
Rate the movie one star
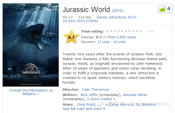[107, 31]
